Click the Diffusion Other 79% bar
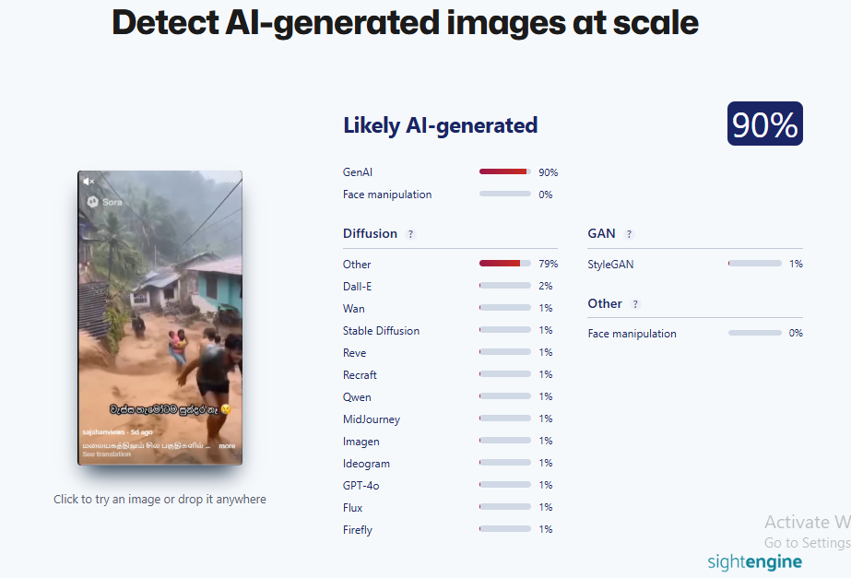This screenshot has width=851, height=578. [x=504, y=264]
